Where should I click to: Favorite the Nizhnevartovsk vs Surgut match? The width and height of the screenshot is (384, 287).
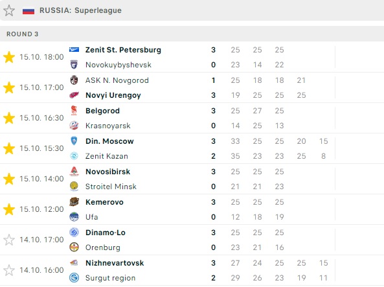[9, 270]
